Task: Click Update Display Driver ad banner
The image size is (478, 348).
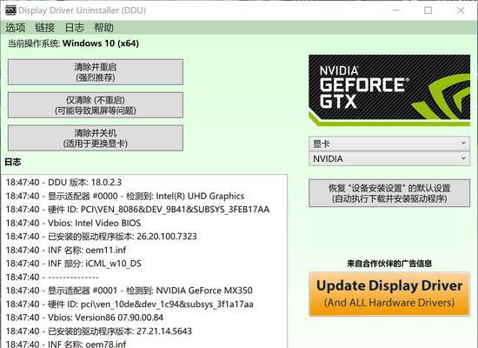Action: [x=389, y=294]
